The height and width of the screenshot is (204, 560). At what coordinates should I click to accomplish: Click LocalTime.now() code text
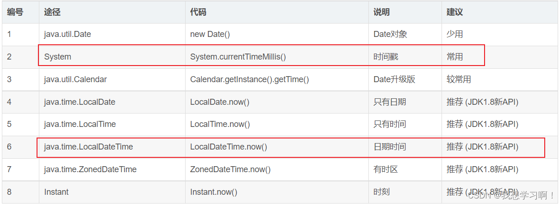(x=220, y=124)
